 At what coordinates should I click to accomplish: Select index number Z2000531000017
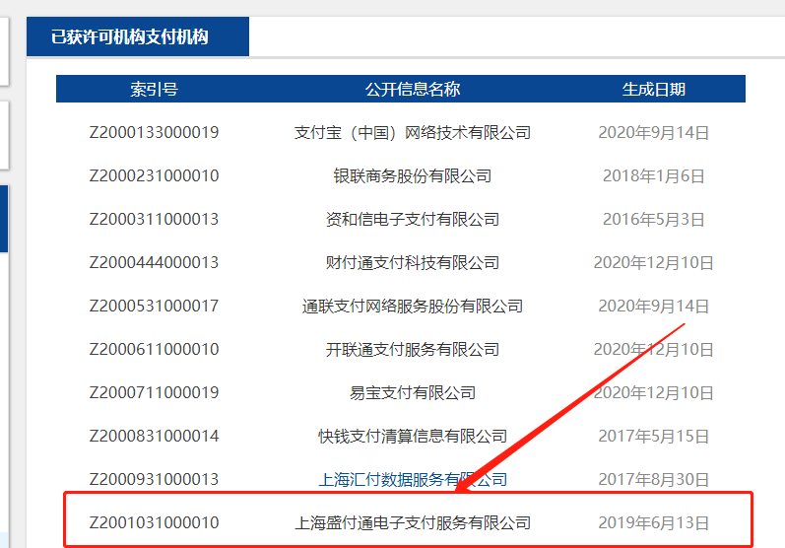pos(155,307)
